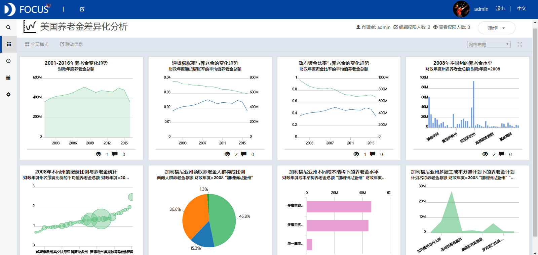
Task: Click eye views icon on 2001-2016年养老金变化趋势
Action: click(99, 154)
